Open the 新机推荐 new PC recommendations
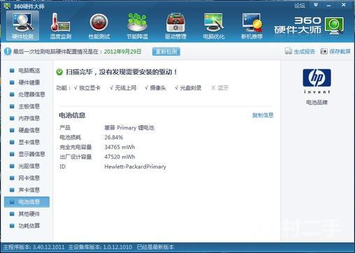Image resolution: width=355 pixels, height=253 pixels. pyautogui.click(x=252, y=26)
